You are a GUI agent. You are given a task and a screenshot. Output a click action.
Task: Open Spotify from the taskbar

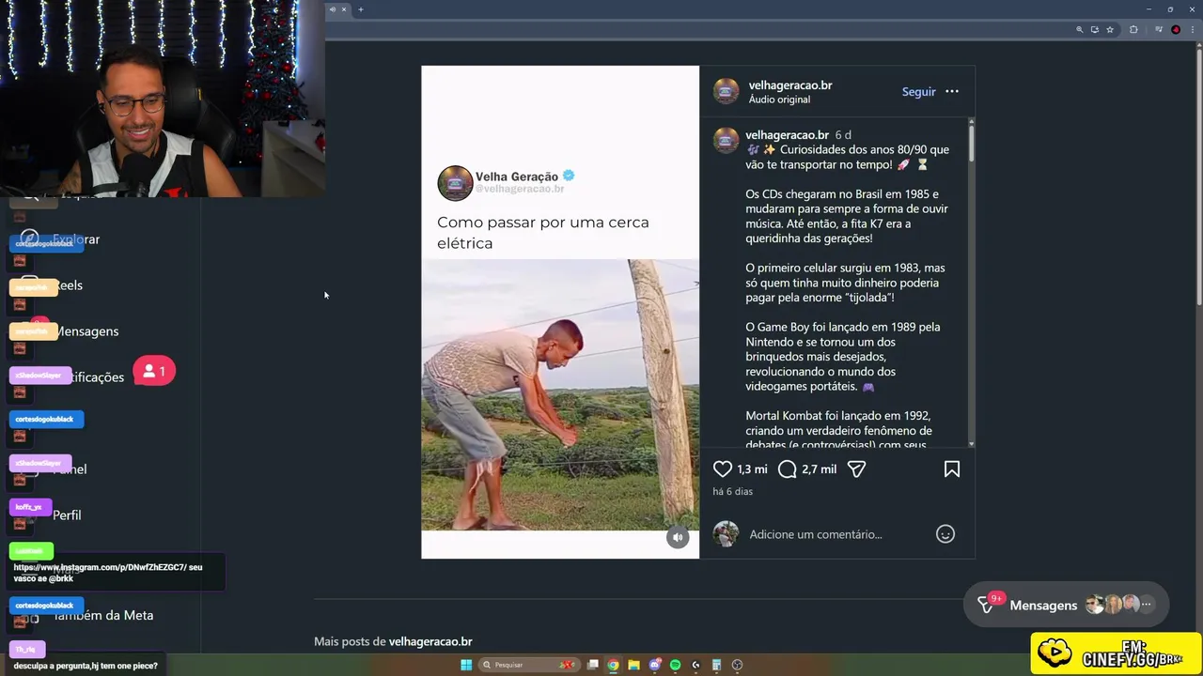click(675, 665)
